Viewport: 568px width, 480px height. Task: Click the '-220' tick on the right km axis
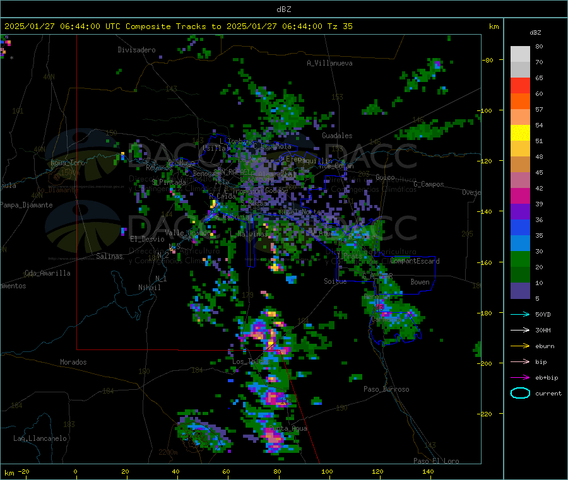coord(486,414)
